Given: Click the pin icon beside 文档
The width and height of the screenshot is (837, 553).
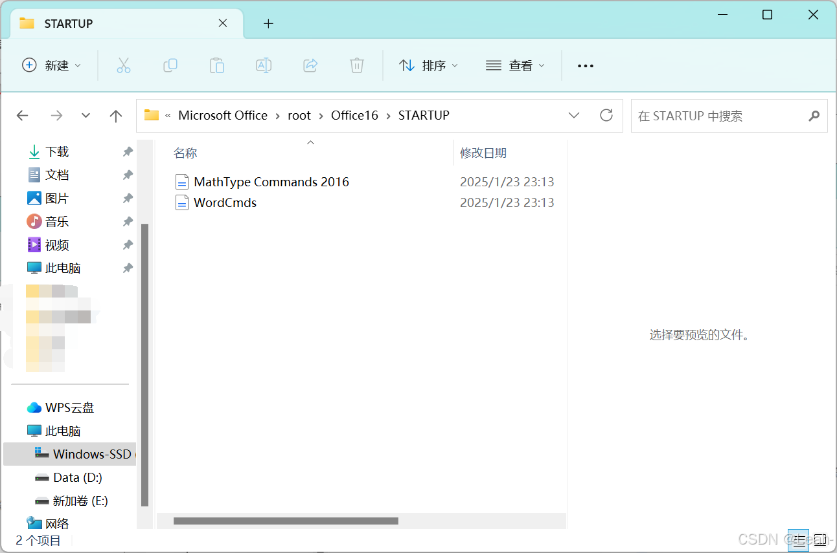Looking at the screenshot, I should [128, 175].
